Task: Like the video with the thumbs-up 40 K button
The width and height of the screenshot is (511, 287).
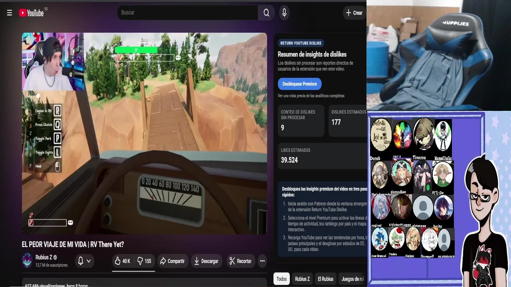Action: point(122,261)
